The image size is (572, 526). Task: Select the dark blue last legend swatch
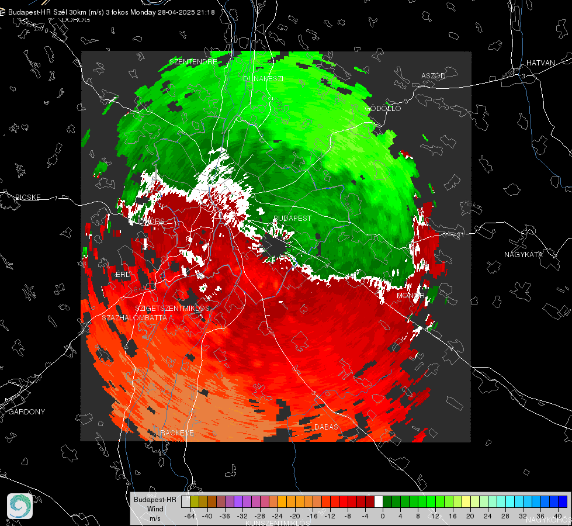coord(563,502)
